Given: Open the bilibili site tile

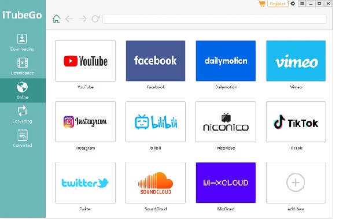Looking at the screenshot, I should (156, 122).
